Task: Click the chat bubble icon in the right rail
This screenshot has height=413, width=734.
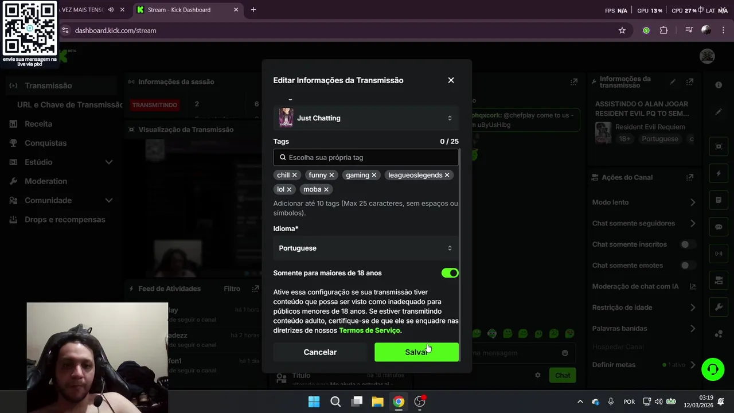Action: click(x=719, y=227)
